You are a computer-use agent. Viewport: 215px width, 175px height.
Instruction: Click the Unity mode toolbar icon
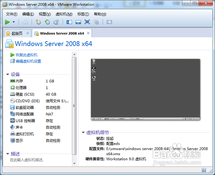coord(96,22)
